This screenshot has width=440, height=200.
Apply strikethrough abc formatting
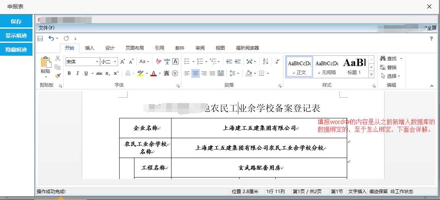point(99,73)
